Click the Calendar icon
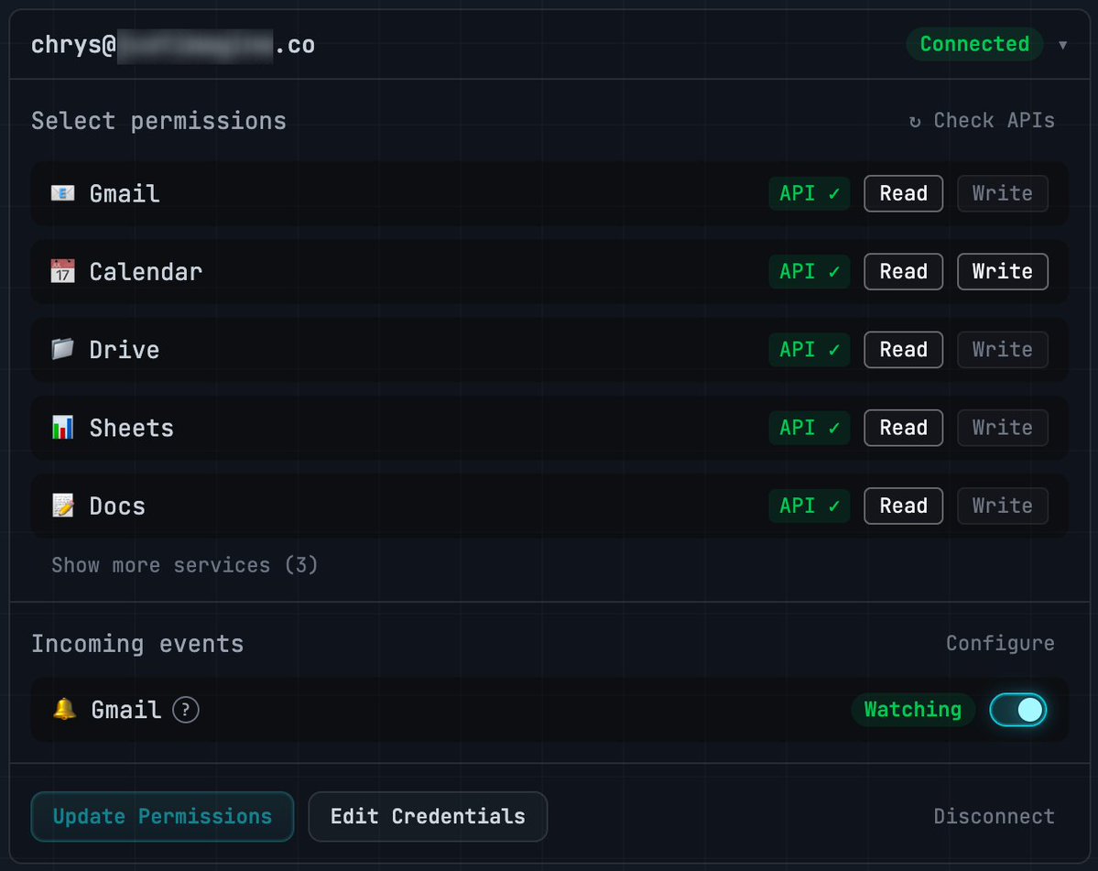 [x=62, y=271]
